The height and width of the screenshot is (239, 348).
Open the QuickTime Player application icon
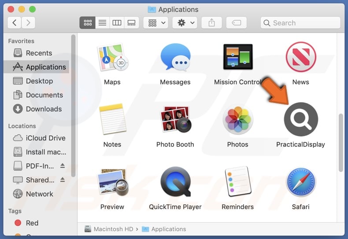(x=175, y=182)
